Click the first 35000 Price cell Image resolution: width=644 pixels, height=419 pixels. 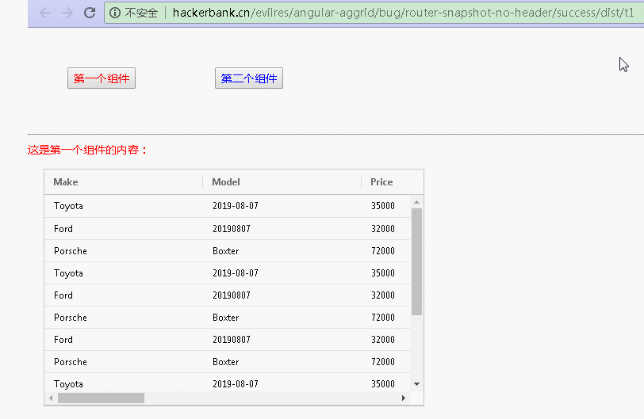pos(386,206)
